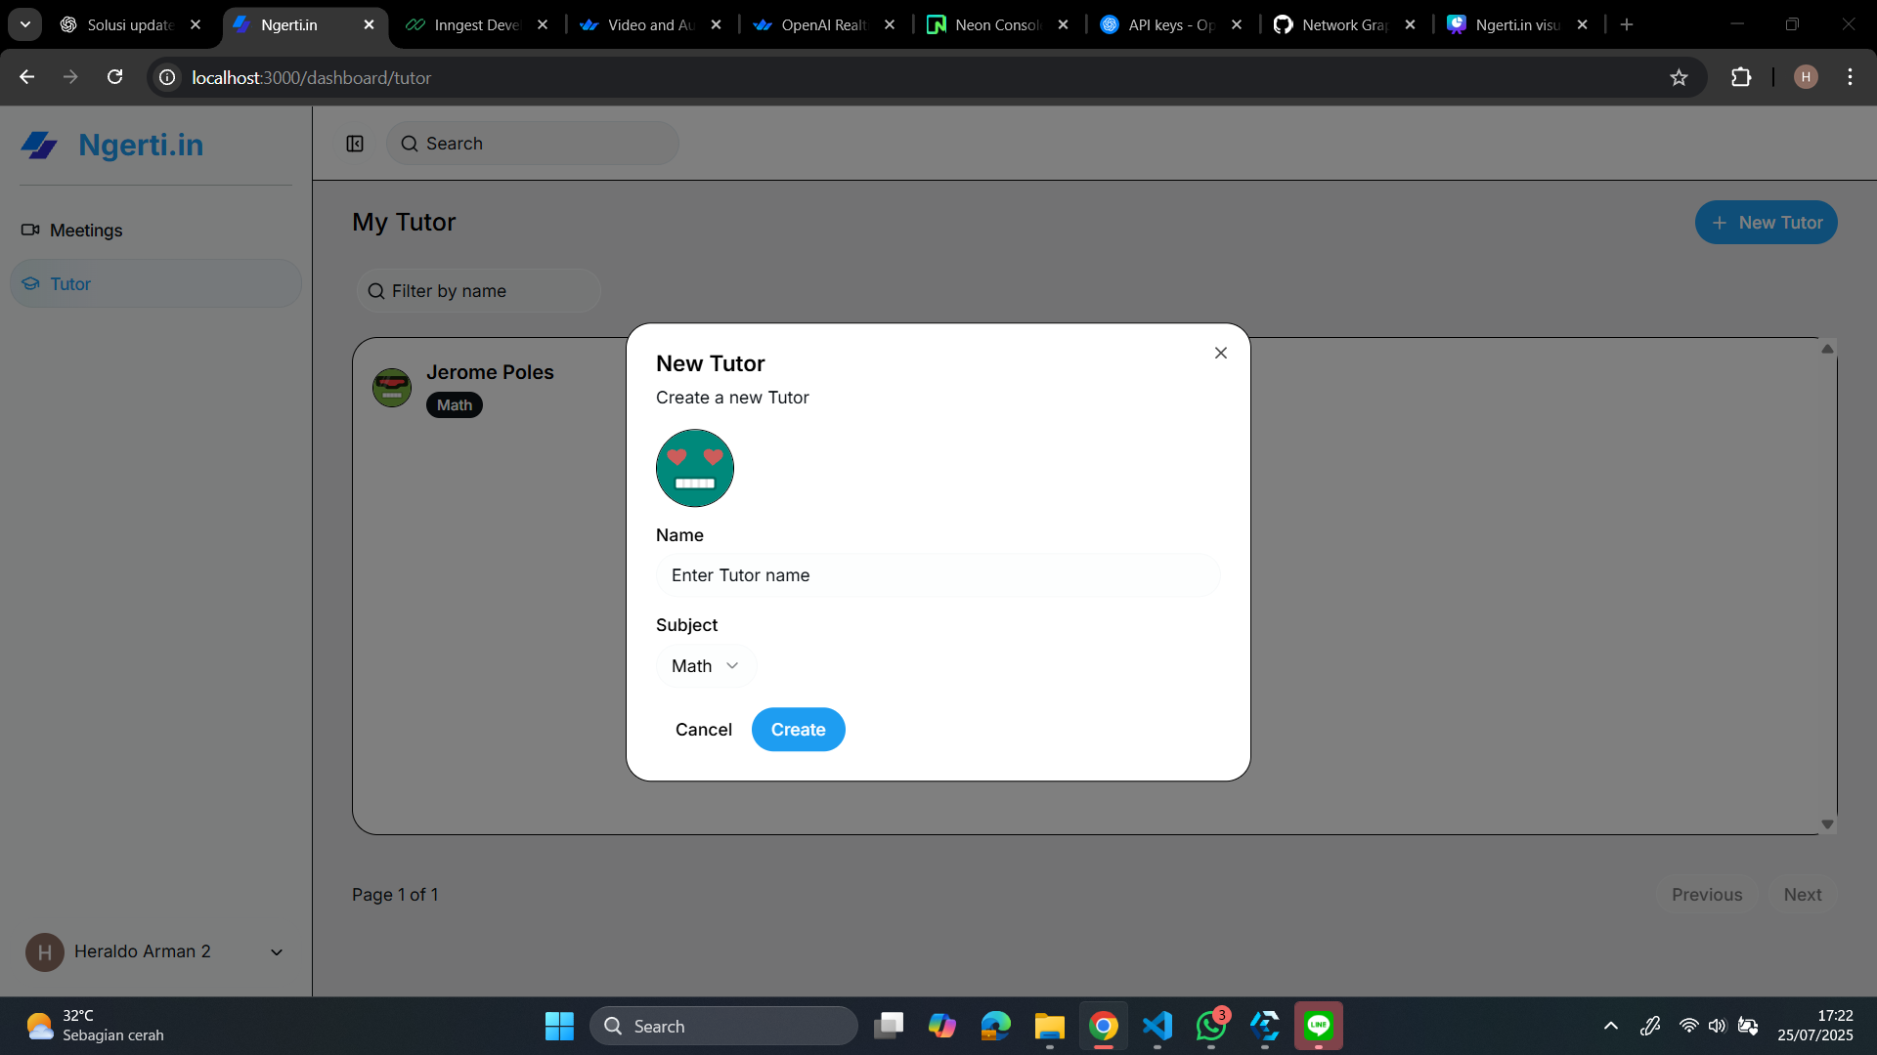Open the Meetings sidebar item
The image size is (1877, 1055).
coord(86,231)
